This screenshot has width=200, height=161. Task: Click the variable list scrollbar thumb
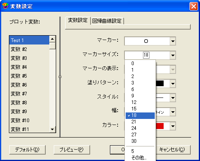(x=53, y=46)
